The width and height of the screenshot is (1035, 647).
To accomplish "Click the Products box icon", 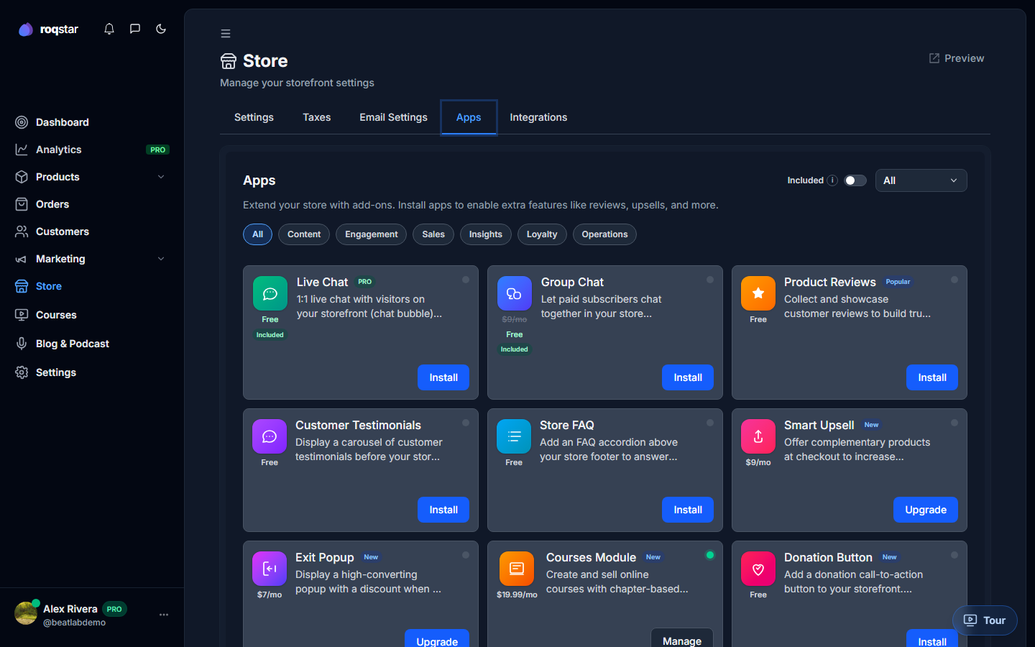I will (x=22, y=177).
